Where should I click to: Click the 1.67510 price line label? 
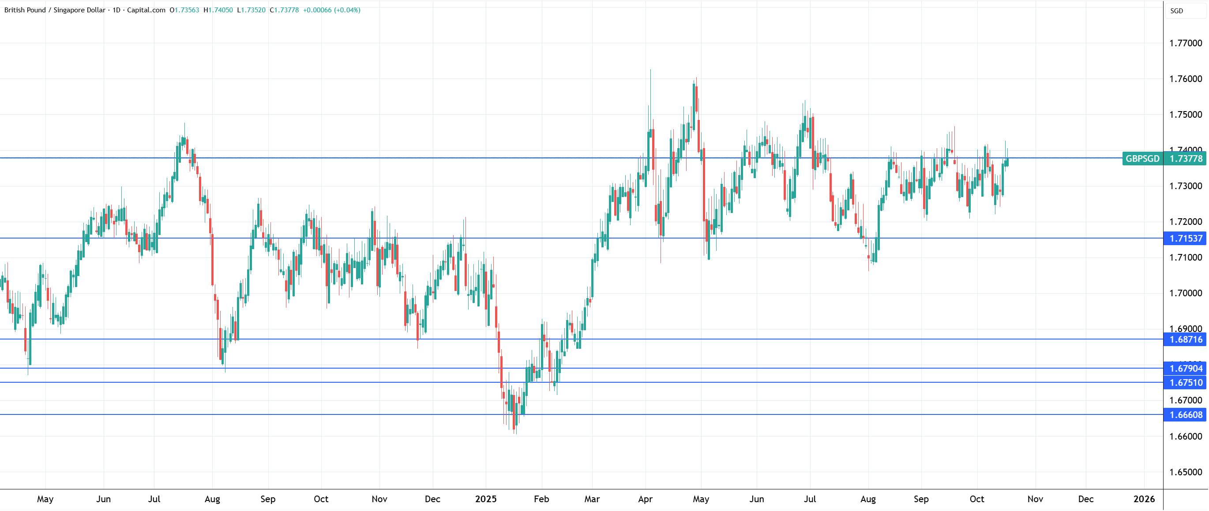(x=1186, y=383)
